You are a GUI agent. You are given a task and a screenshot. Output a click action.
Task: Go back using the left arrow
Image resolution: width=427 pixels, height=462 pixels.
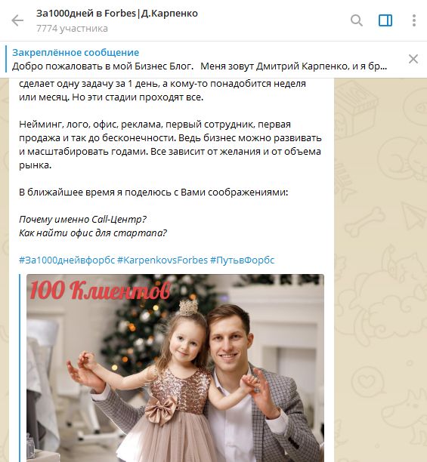click(17, 20)
